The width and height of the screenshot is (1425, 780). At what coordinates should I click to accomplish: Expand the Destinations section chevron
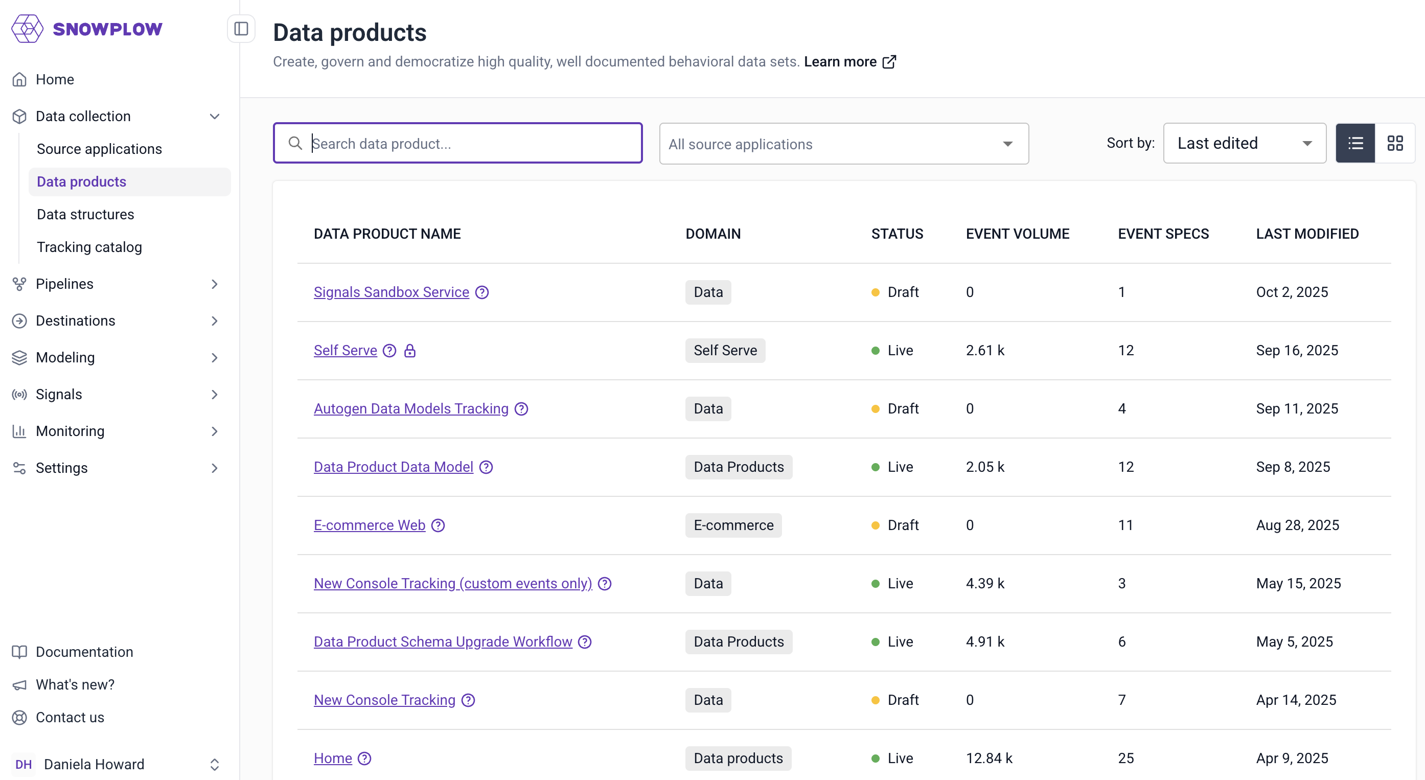click(215, 321)
